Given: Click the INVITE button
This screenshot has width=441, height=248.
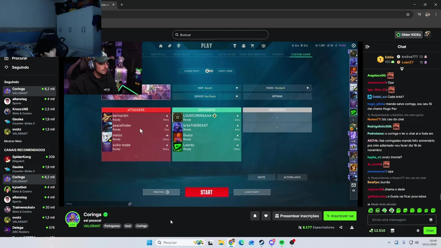Looking at the screenshot, I should 261,177.
